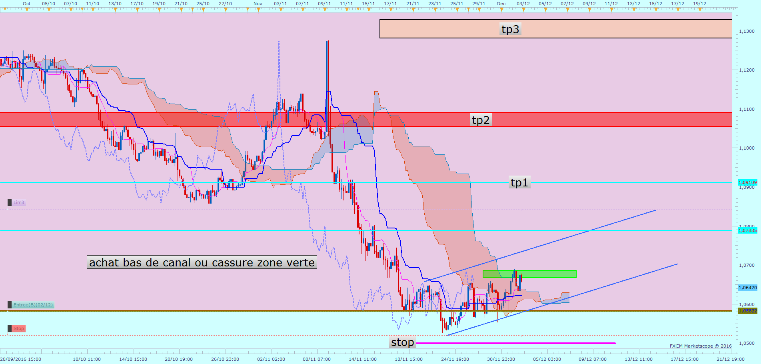Click the magenta stop level line
This screenshot has height=364, width=761.
tap(516, 343)
